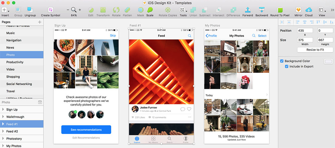Select the Explore tab in Feed
Image resolution: width=335 pixels, height=148 pixels.
pyautogui.click(x=137, y=140)
